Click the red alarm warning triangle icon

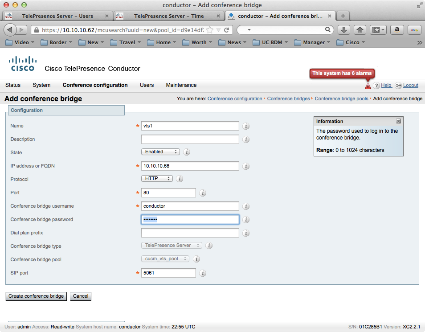point(368,86)
